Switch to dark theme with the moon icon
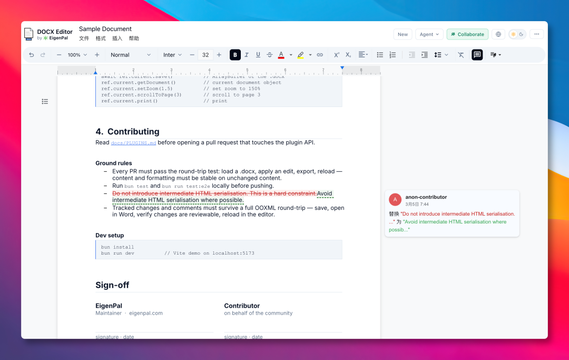Screen dimensions: 569x360 [522, 34]
